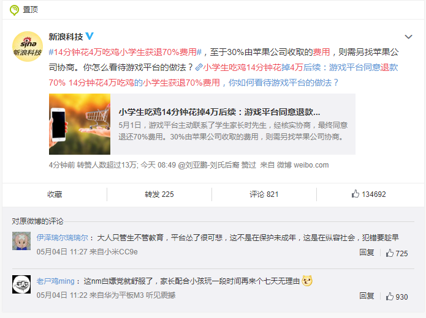Click the phone and cart article thumbnail
This screenshot has height=318, width=426.
click(x=80, y=124)
